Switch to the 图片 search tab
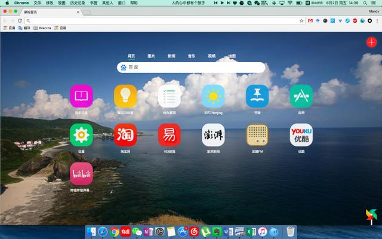 point(151,56)
